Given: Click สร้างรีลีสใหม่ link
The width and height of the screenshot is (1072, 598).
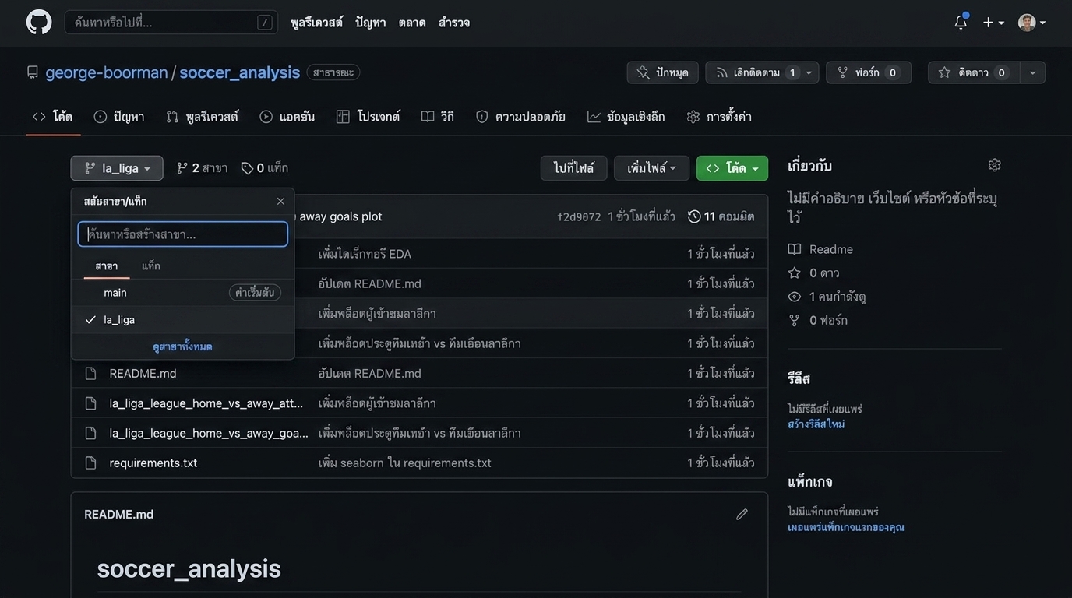Looking at the screenshot, I should pyautogui.click(x=816, y=424).
